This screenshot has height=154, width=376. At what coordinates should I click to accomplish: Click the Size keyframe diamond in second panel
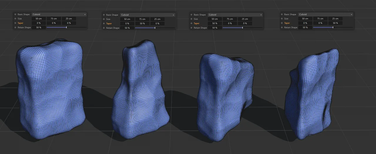point(104,19)
